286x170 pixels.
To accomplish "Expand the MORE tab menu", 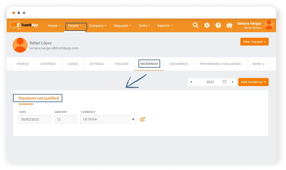I will pyautogui.click(x=258, y=64).
